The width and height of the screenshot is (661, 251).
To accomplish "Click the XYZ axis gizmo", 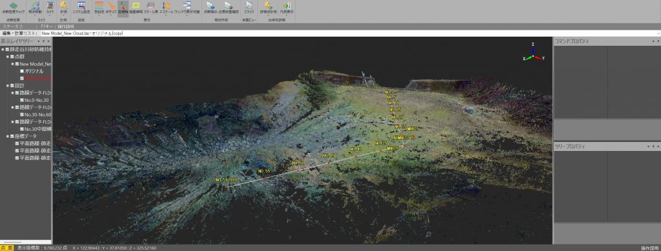I will 534,52.
